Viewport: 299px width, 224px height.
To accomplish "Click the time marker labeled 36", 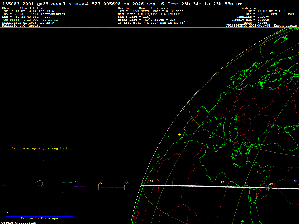I will point(198,182).
